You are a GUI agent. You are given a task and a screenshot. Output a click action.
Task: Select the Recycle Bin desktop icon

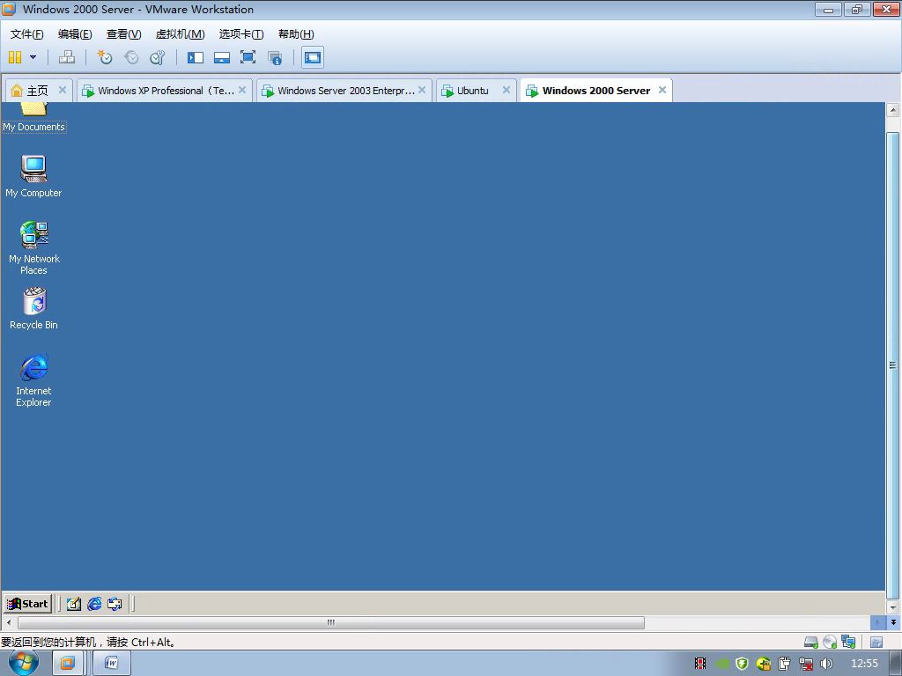pyautogui.click(x=34, y=309)
